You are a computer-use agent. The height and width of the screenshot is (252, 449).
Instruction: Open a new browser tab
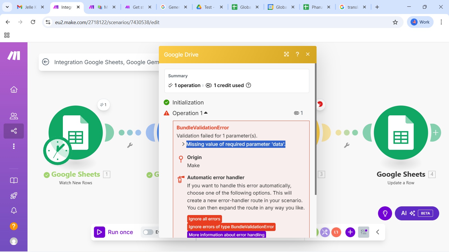pyautogui.click(x=377, y=7)
